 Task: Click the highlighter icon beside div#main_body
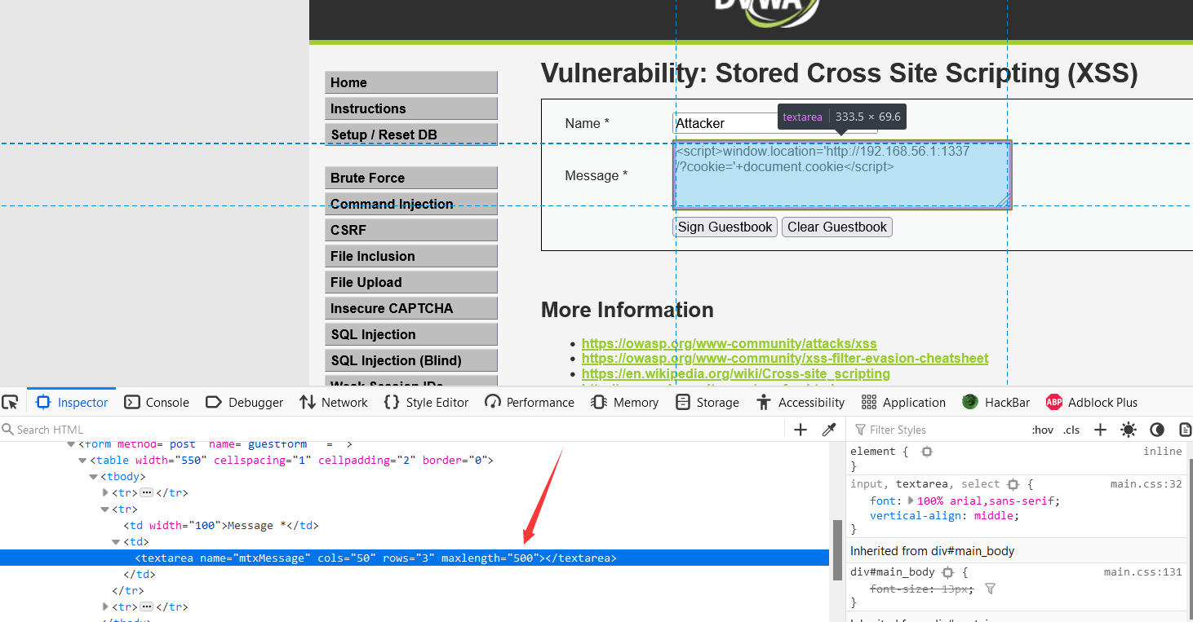[947, 572]
